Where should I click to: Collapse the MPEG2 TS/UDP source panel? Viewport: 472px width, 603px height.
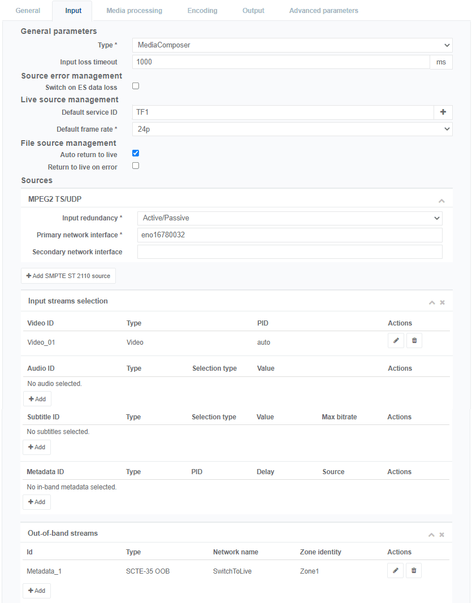441,199
